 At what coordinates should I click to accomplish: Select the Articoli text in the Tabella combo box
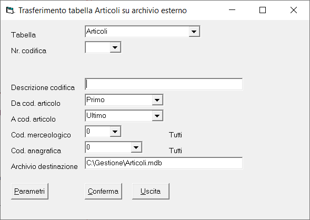click(97, 31)
